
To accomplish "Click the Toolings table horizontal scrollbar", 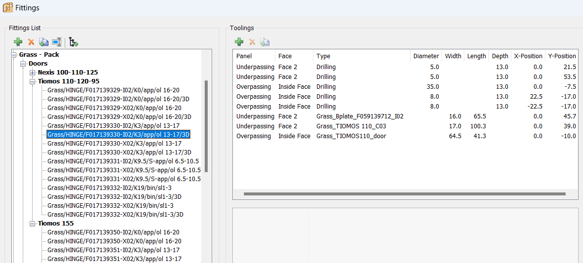I will 404,193.
